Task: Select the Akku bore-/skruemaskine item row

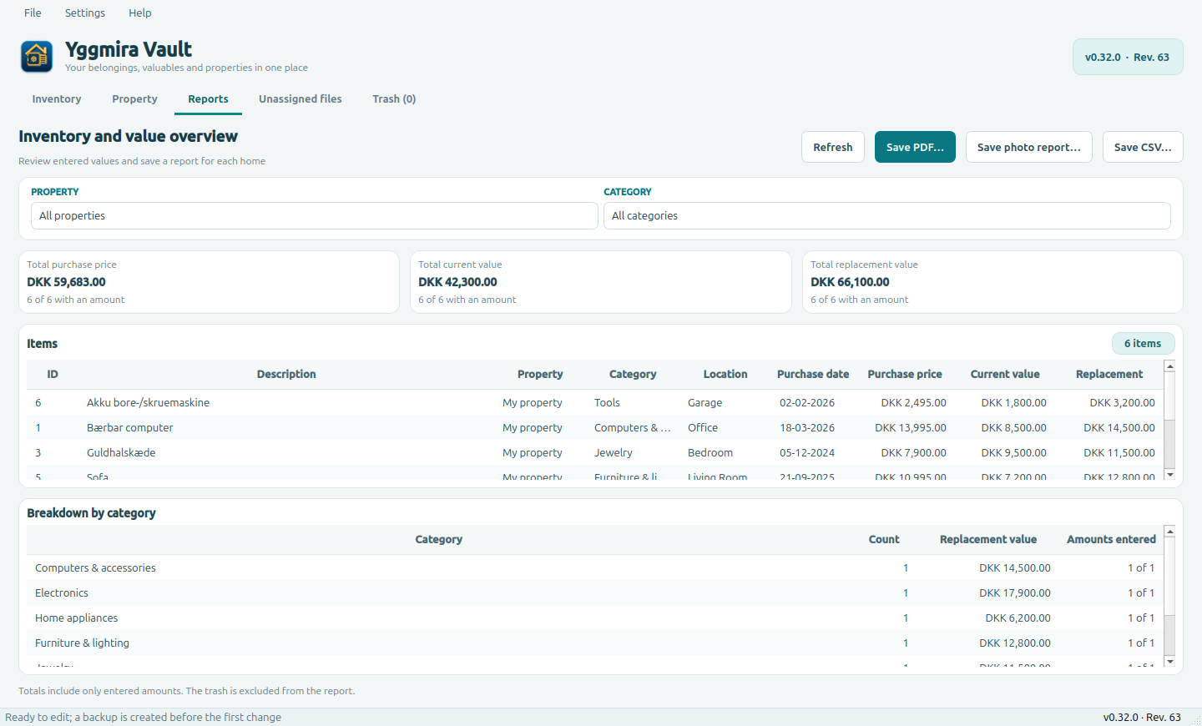Action: pyautogui.click(x=595, y=402)
